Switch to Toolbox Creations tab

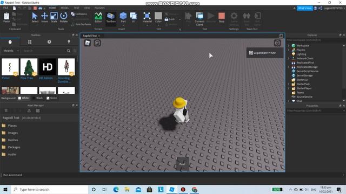[x=69, y=42]
